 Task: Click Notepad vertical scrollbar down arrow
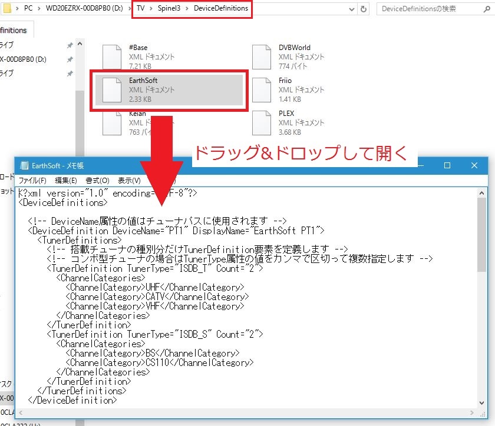click(x=481, y=402)
